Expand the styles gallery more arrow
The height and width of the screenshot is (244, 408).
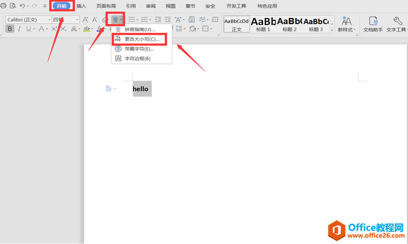point(332,30)
